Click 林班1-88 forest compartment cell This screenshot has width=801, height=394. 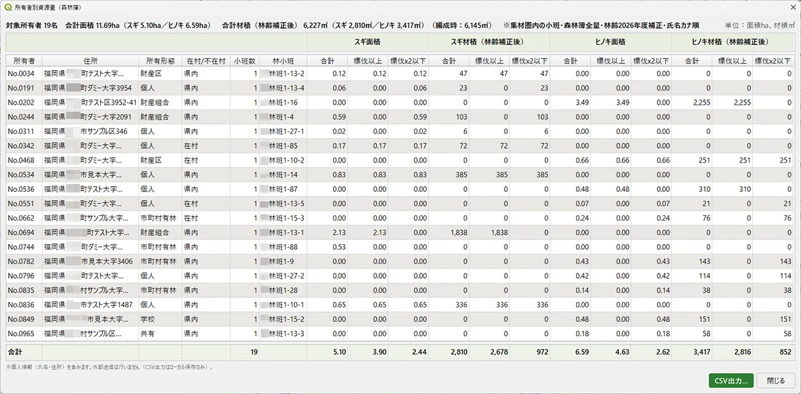click(284, 247)
